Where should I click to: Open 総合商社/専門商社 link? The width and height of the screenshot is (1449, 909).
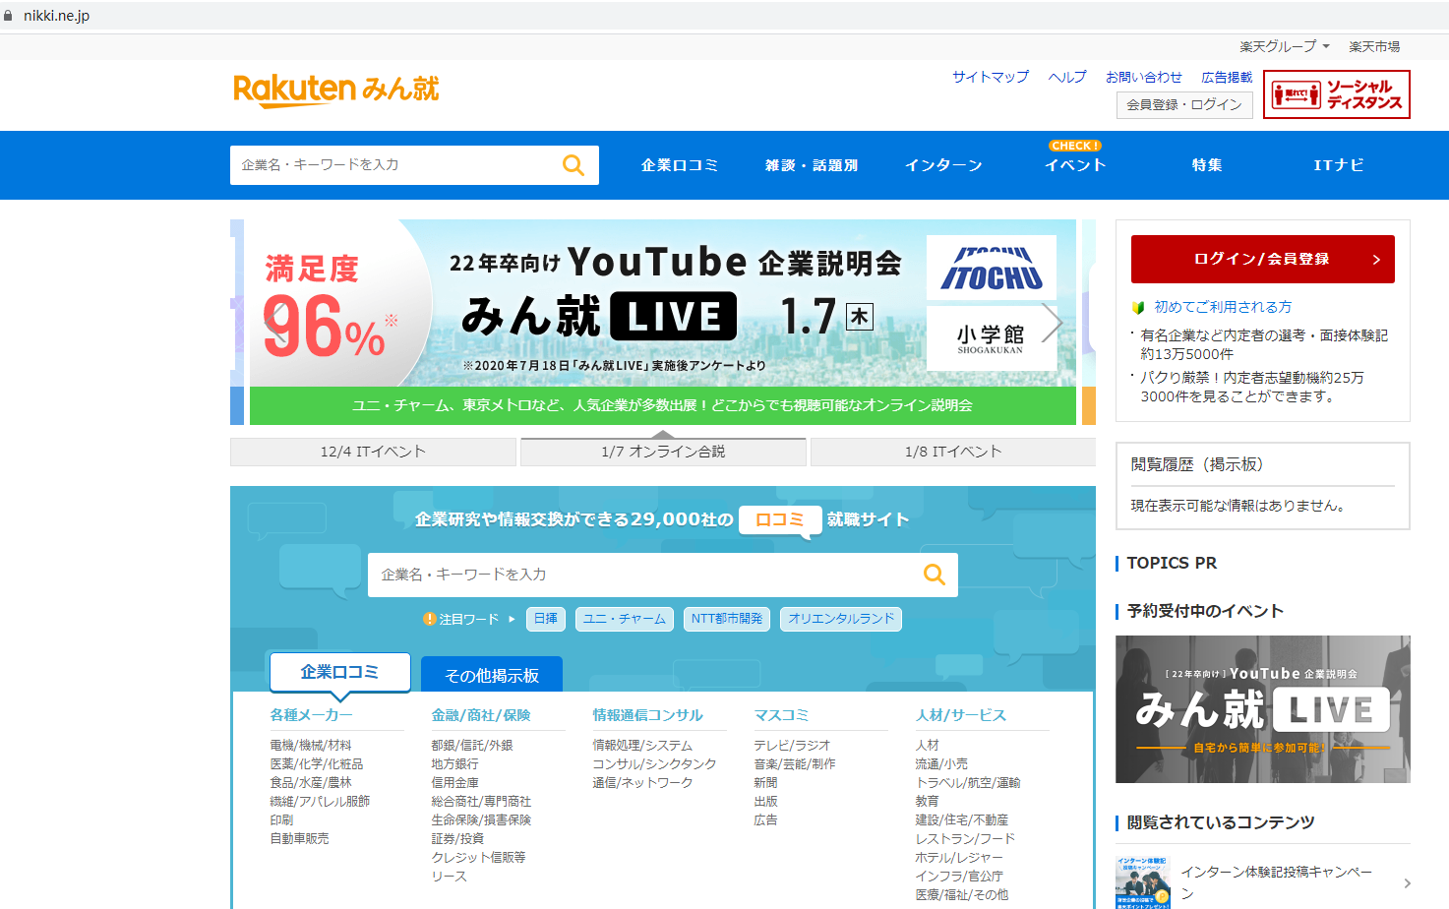click(481, 802)
